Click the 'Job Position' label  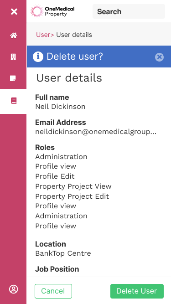click(x=57, y=269)
